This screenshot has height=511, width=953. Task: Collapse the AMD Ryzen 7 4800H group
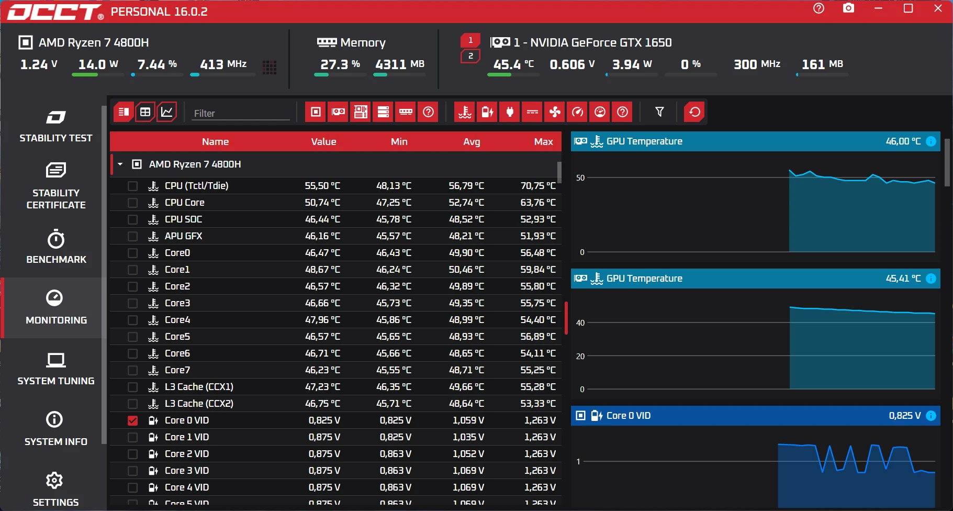tap(120, 164)
